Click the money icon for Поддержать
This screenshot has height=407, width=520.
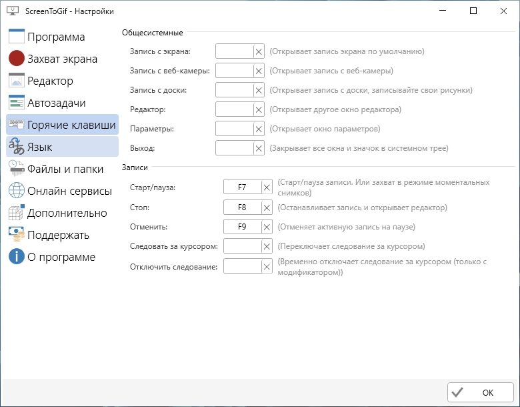coord(16,234)
